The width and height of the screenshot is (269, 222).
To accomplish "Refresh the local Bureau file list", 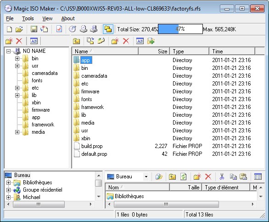I will click(184, 176).
